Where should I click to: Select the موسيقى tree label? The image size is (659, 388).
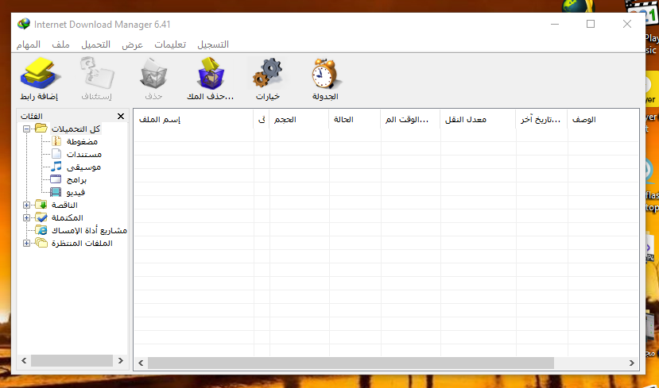tap(83, 167)
